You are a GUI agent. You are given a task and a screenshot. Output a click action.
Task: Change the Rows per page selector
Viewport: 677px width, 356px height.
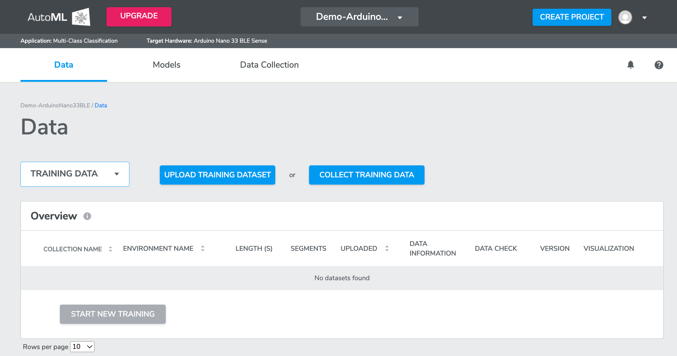click(82, 347)
